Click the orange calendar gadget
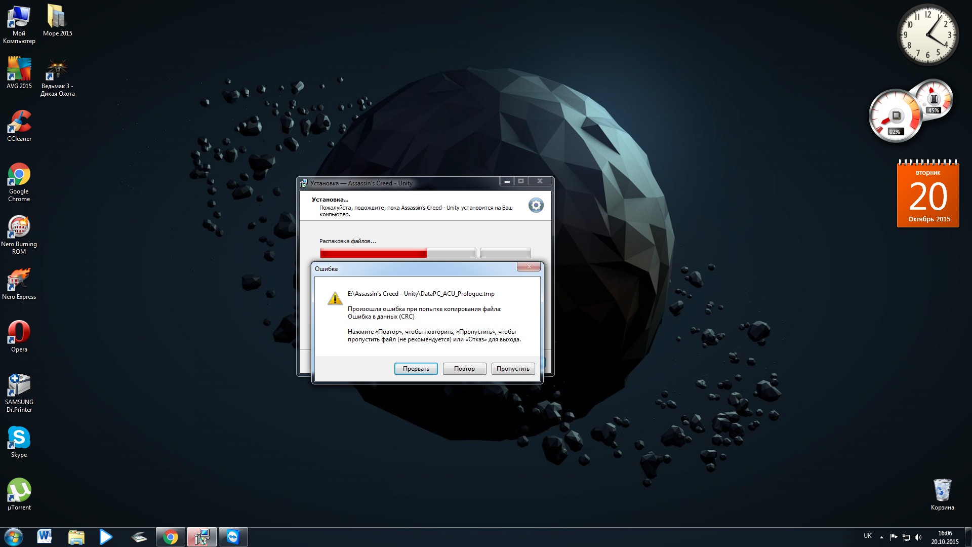The height and width of the screenshot is (547, 972). point(928,193)
